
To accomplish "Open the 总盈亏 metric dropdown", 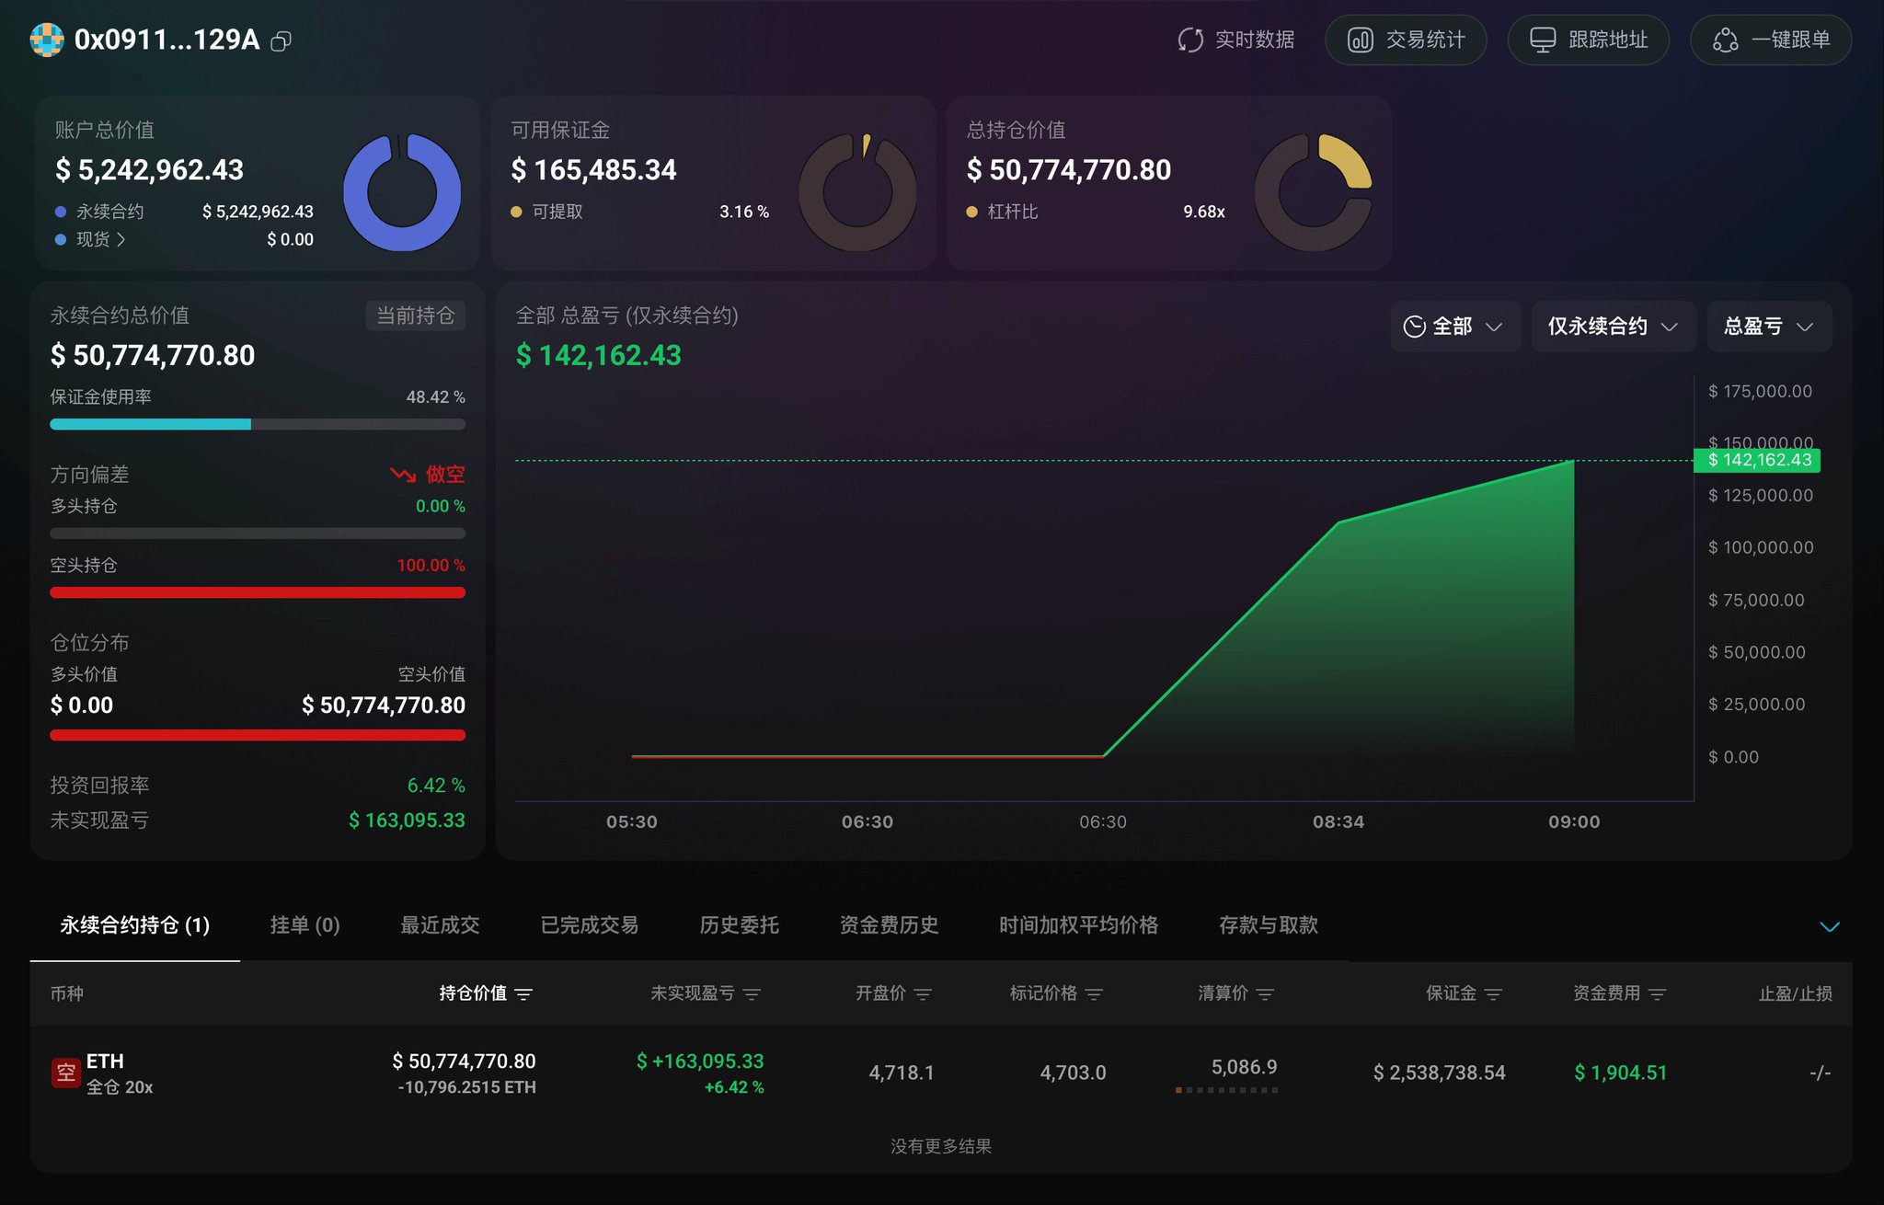I will pyautogui.click(x=1768, y=327).
